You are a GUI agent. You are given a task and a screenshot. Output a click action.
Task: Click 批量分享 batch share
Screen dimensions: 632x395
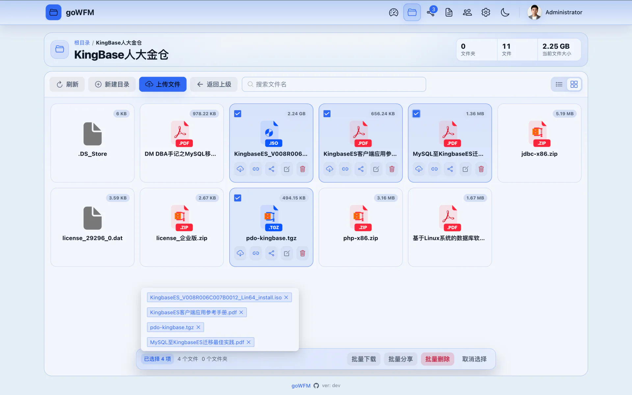(x=401, y=359)
